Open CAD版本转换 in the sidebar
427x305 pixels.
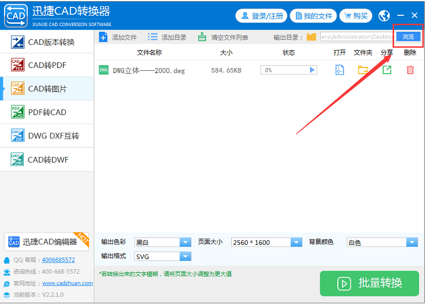(47, 42)
